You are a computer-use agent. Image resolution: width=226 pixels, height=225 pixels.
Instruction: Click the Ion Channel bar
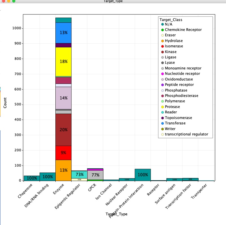point(111,180)
